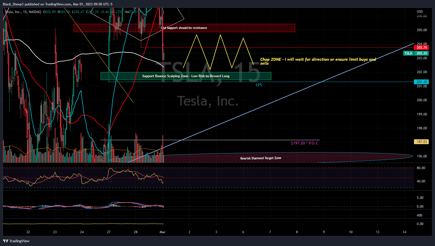Click the TradingView logo at bottom left
This screenshot has height=246, width=435.
pyautogui.click(x=16, y=241)
